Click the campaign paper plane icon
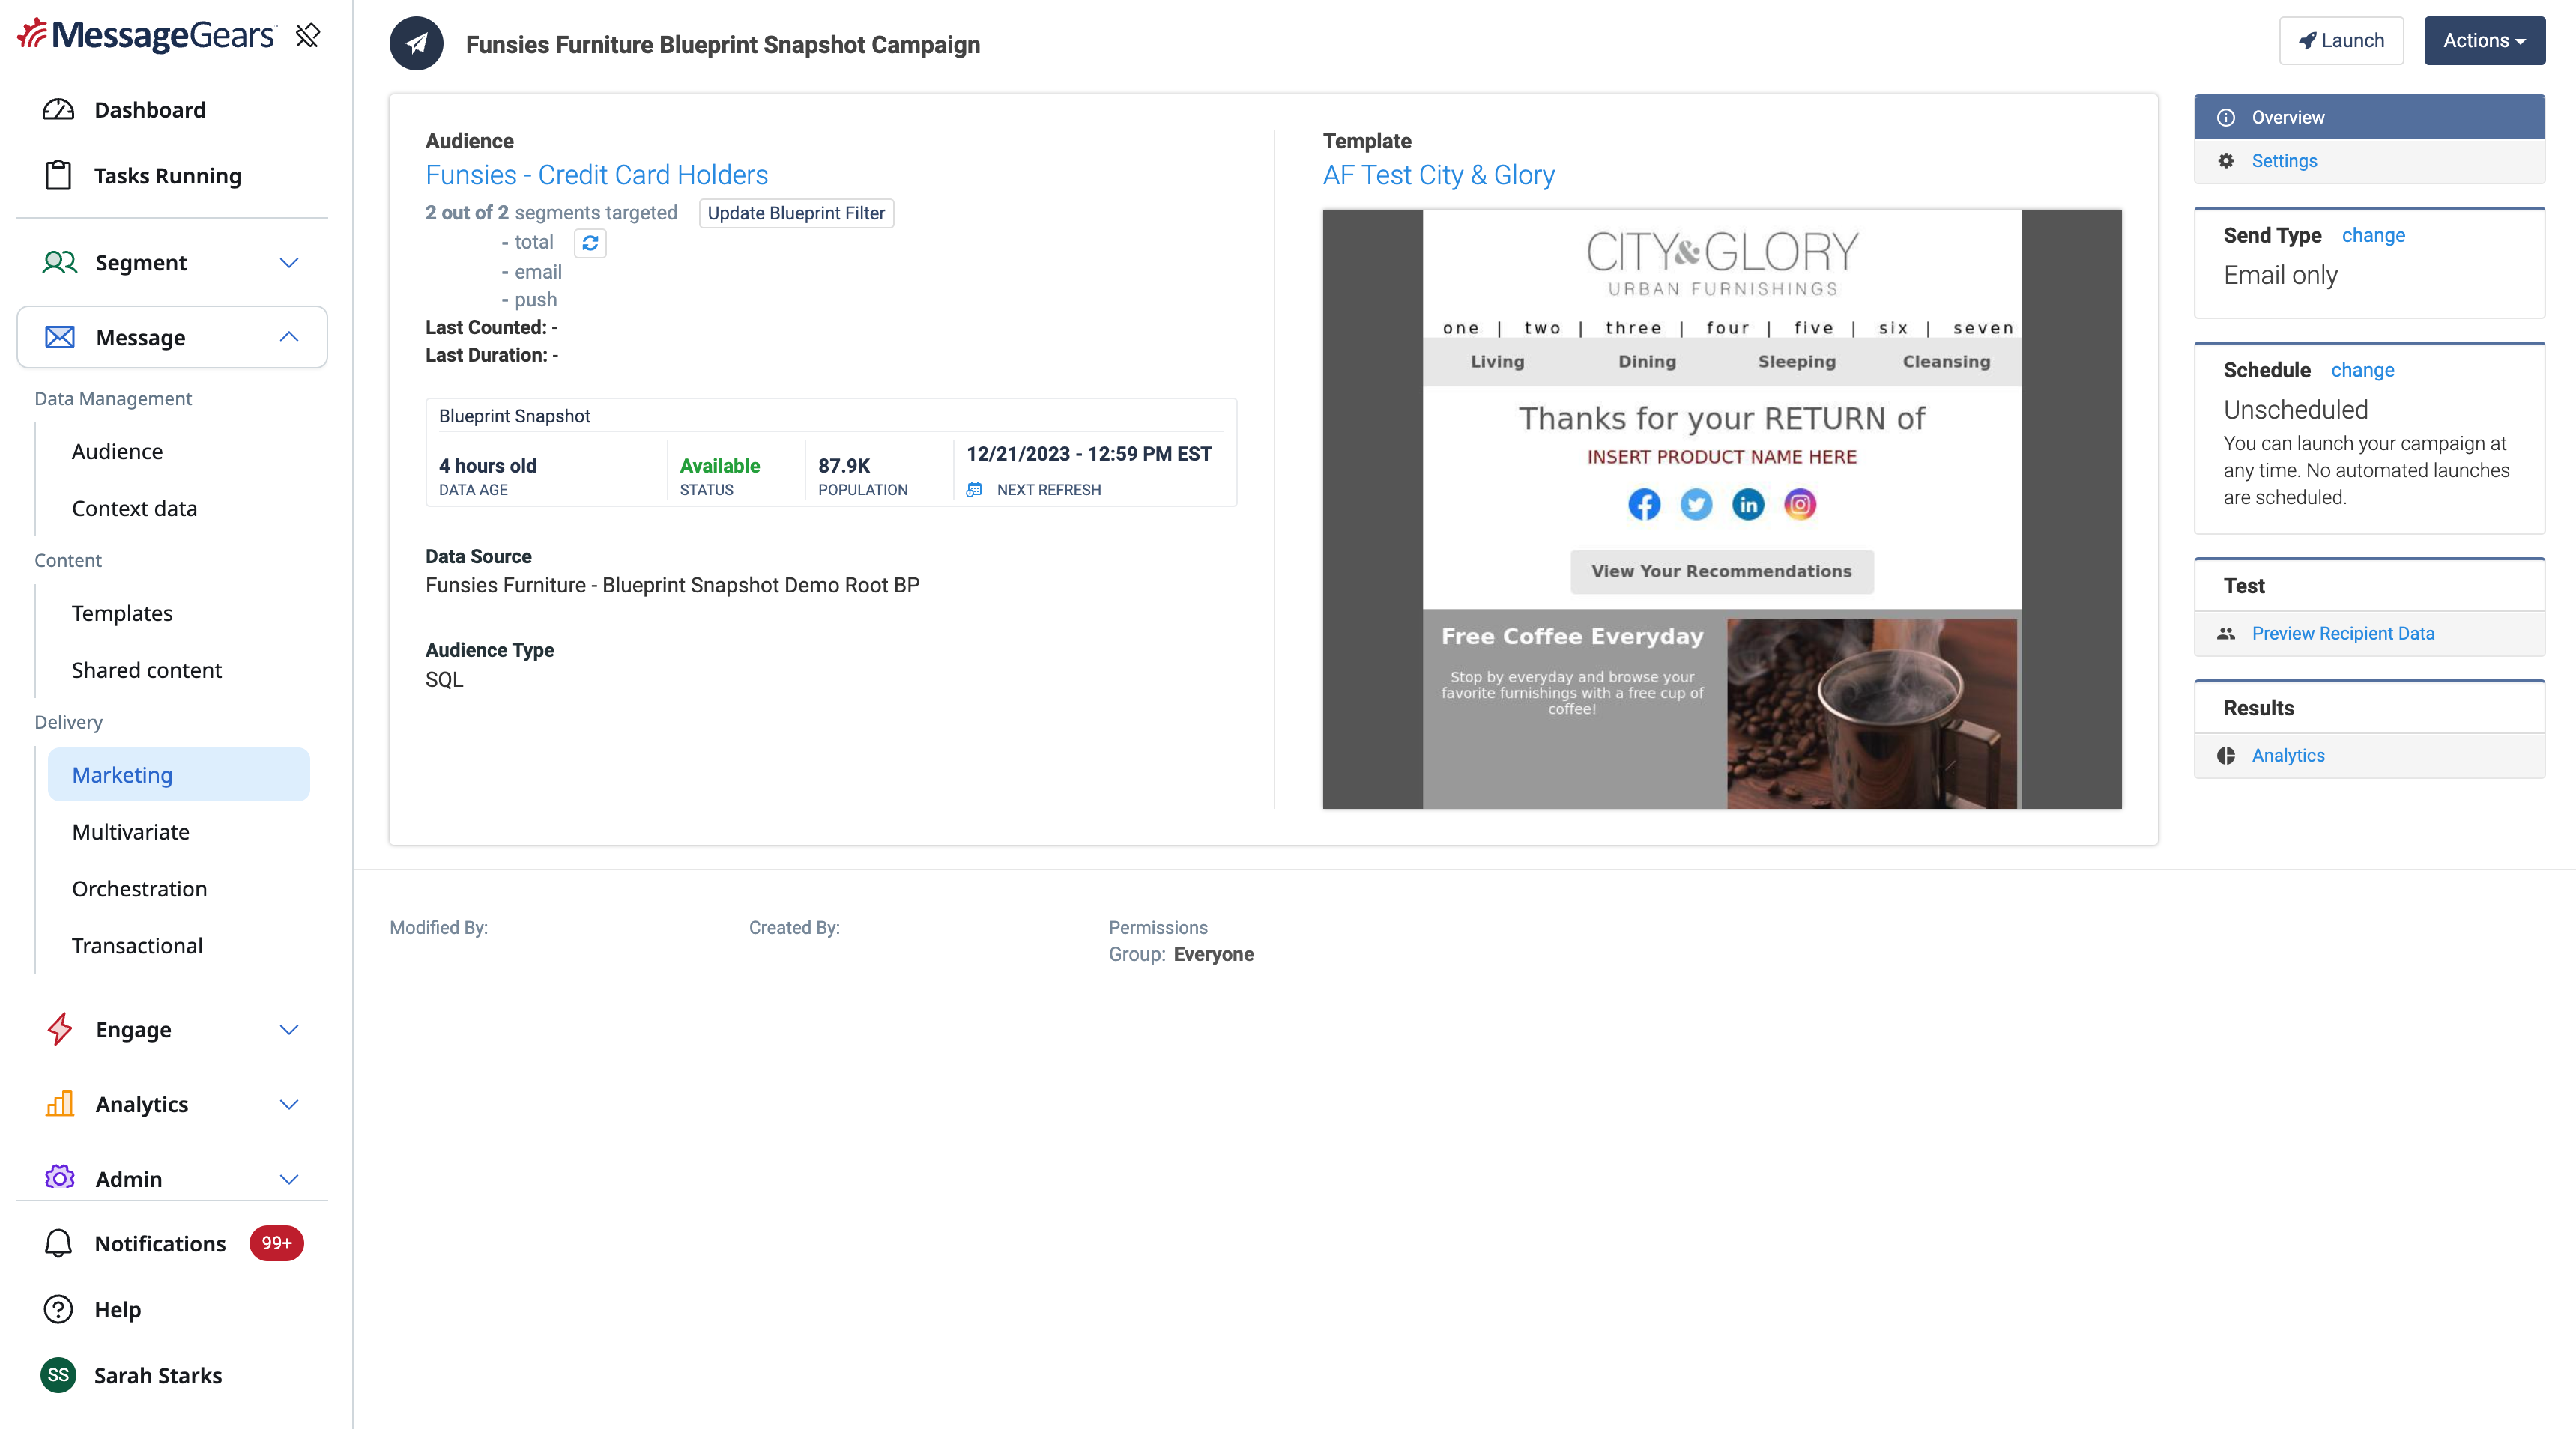Viewport: 2576px width, 1429px height. pos(417,44)
